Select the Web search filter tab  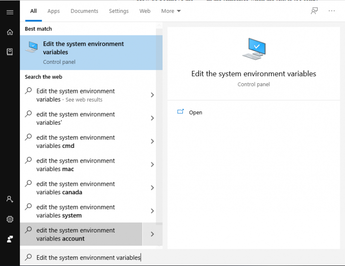tap(145, 11)
